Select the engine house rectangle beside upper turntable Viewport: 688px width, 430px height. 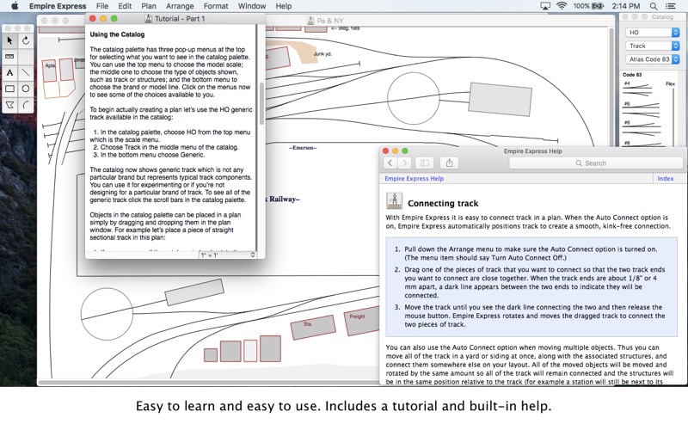(x=501, y=99)
